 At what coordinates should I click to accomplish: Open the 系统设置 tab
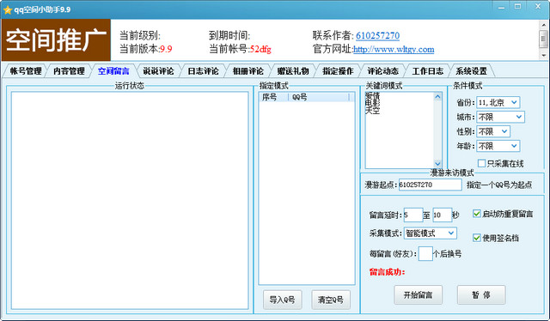point(472,71)
